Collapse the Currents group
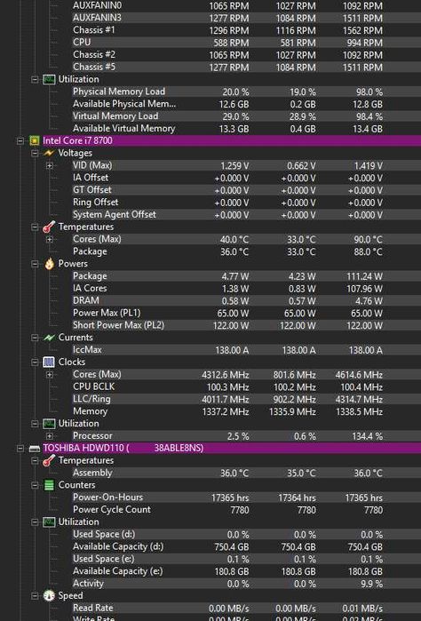The height and width of the screenshot is (621, 421). [x=35, y=338]
